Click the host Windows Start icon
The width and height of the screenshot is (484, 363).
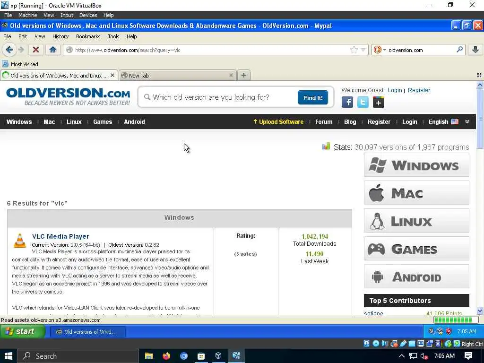click(9, 356)
